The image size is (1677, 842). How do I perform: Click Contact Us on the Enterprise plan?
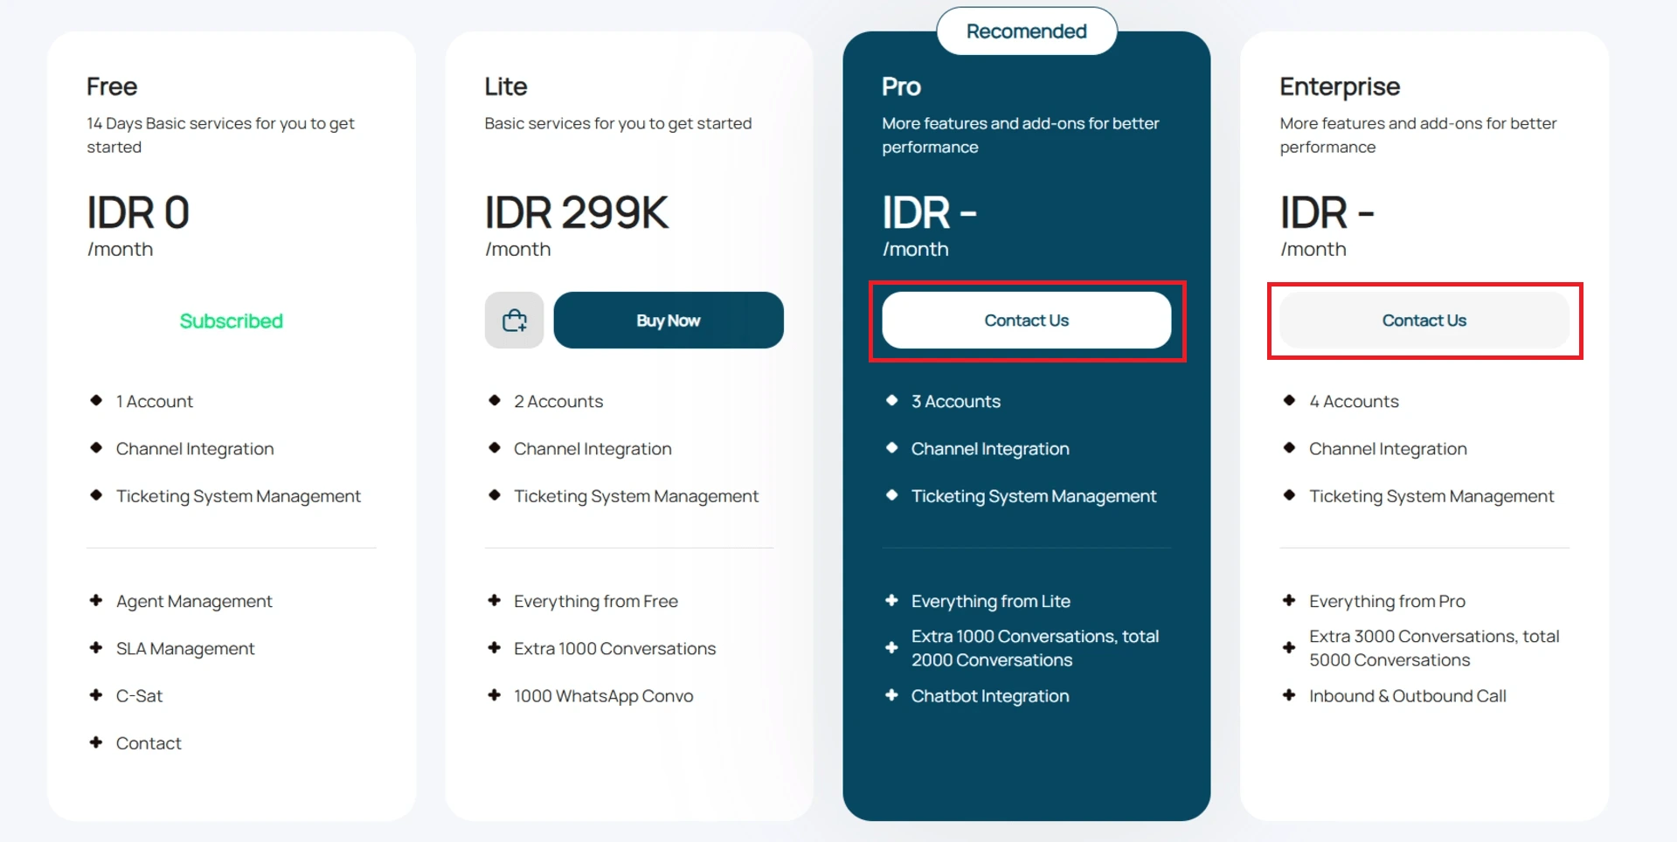(1424, 321)
